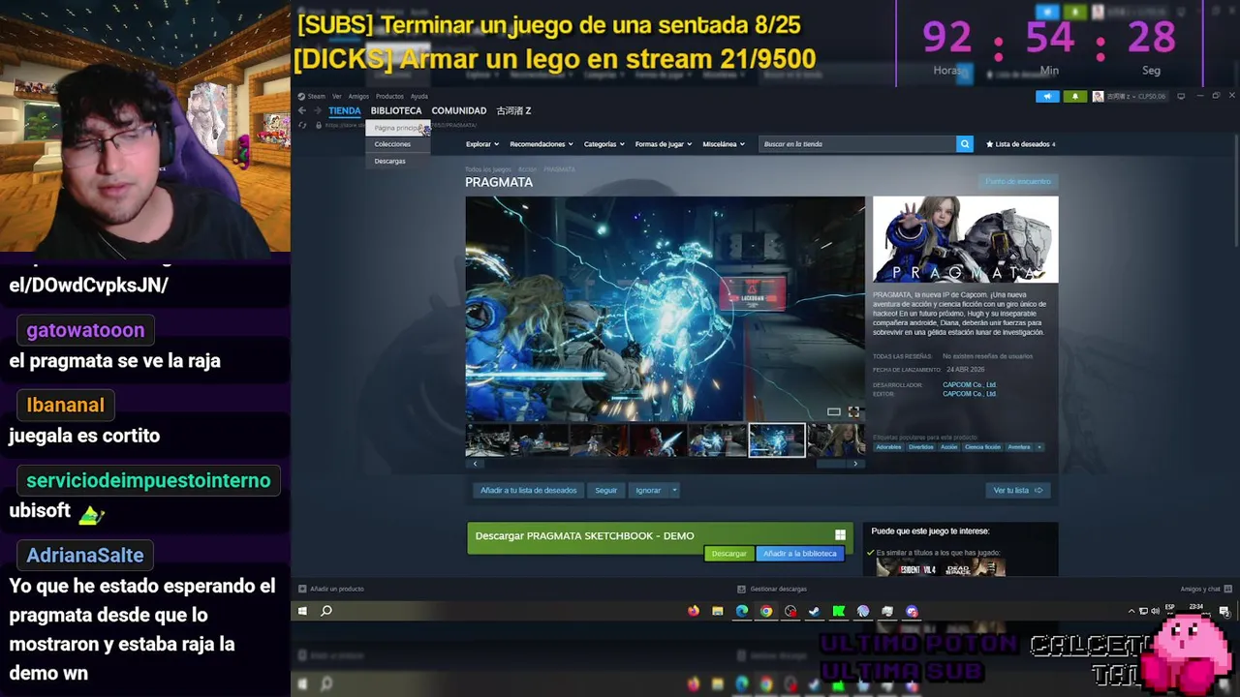Click the Acción tag
The width and height of the screenshot is (1240, 697).
(948, 447)
